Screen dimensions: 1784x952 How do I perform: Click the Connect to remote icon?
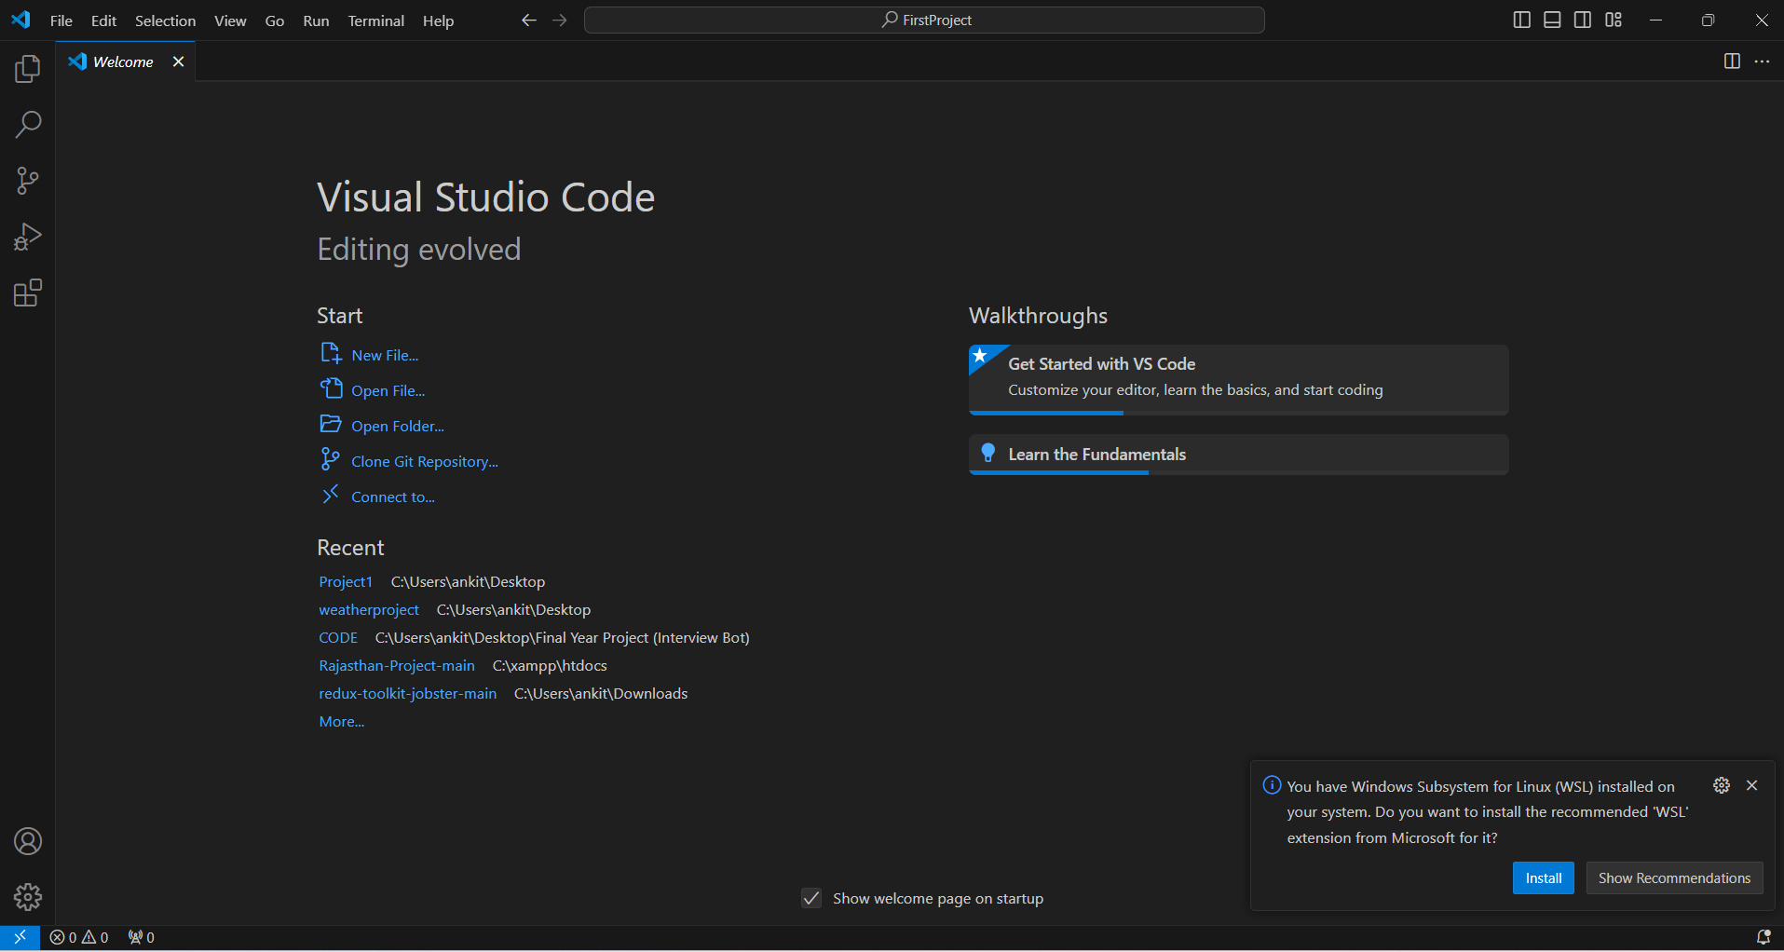point(330,495)
